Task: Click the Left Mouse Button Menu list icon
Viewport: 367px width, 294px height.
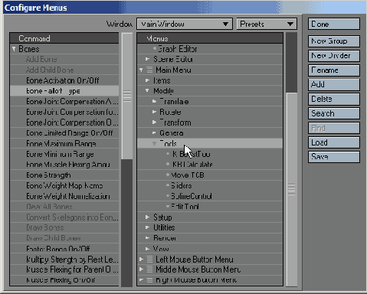Action: pyautogui.click(x=149, y=260)
